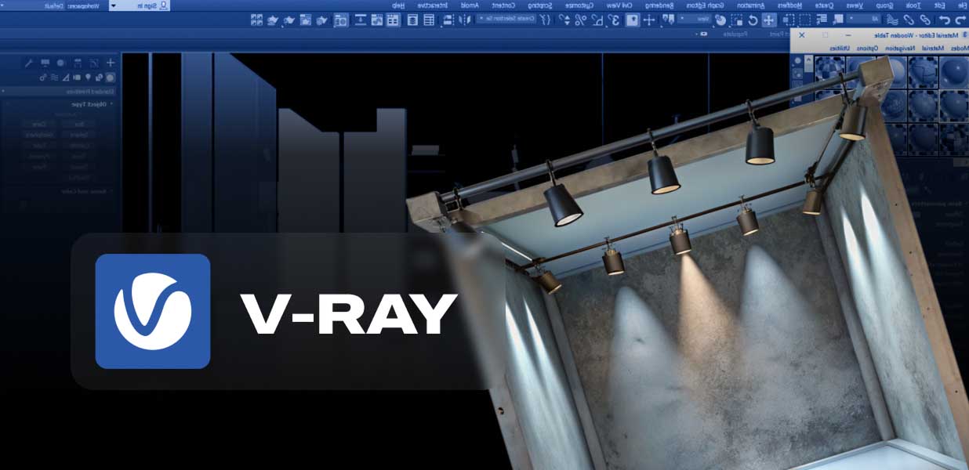
Task: Select the Select and Link tool
Action: pos(925,20)
